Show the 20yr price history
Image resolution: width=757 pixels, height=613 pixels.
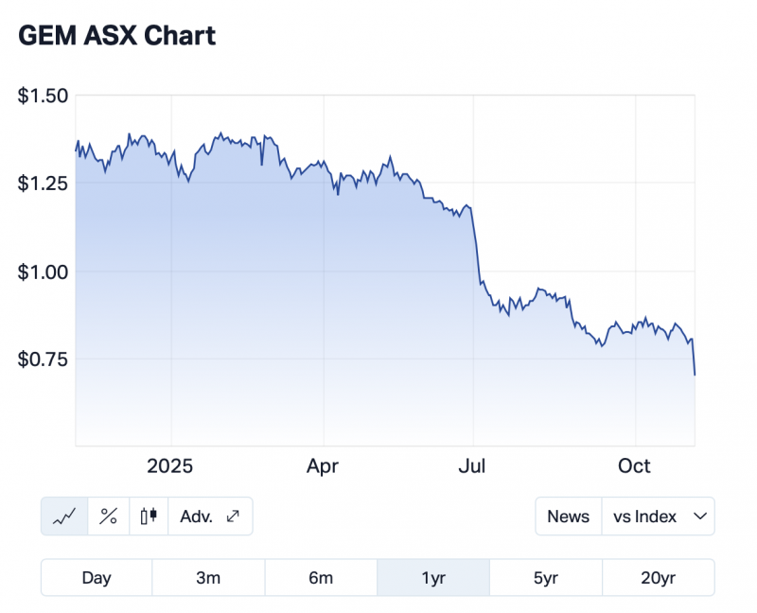(658, 578)
